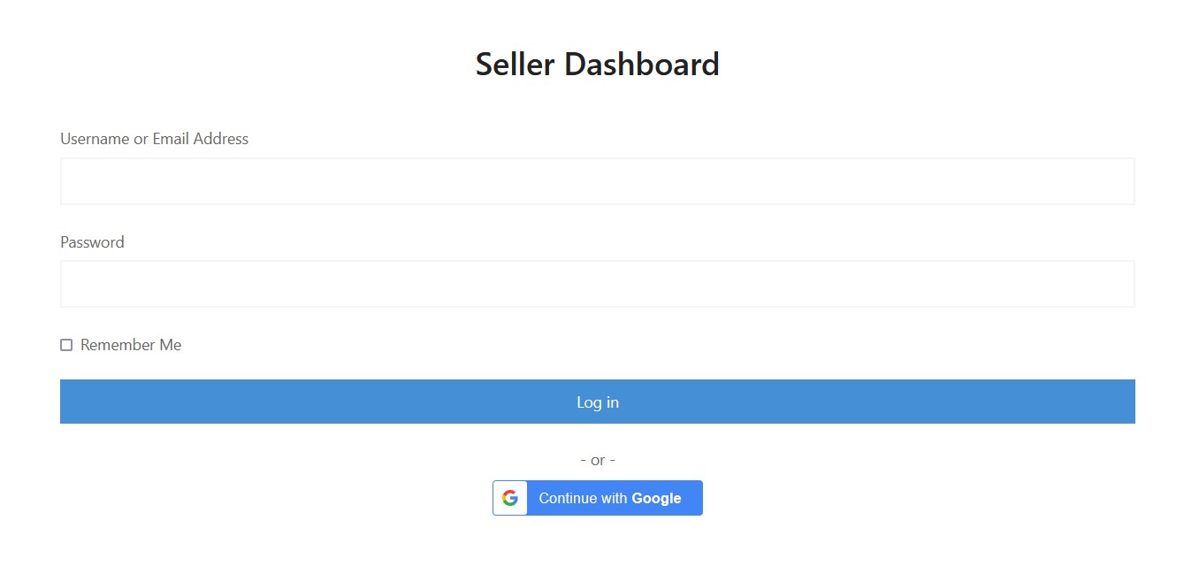Click the bold word Google in button

(x=656, y=498)
